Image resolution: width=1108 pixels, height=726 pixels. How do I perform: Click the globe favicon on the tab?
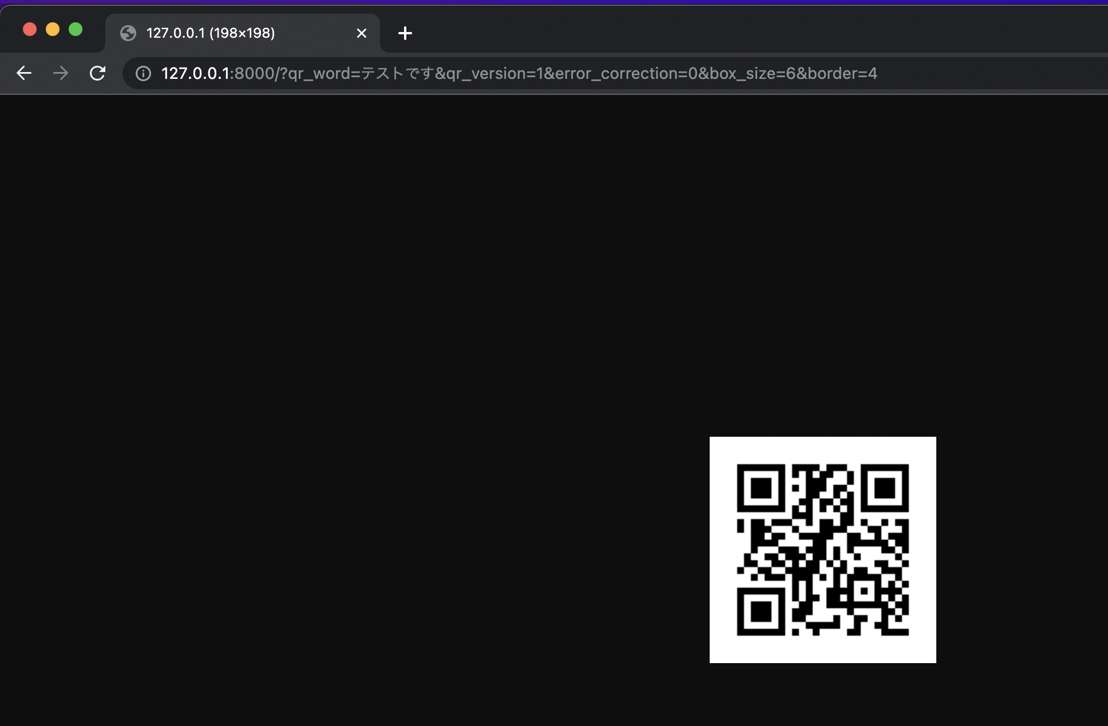click(128, 33)
